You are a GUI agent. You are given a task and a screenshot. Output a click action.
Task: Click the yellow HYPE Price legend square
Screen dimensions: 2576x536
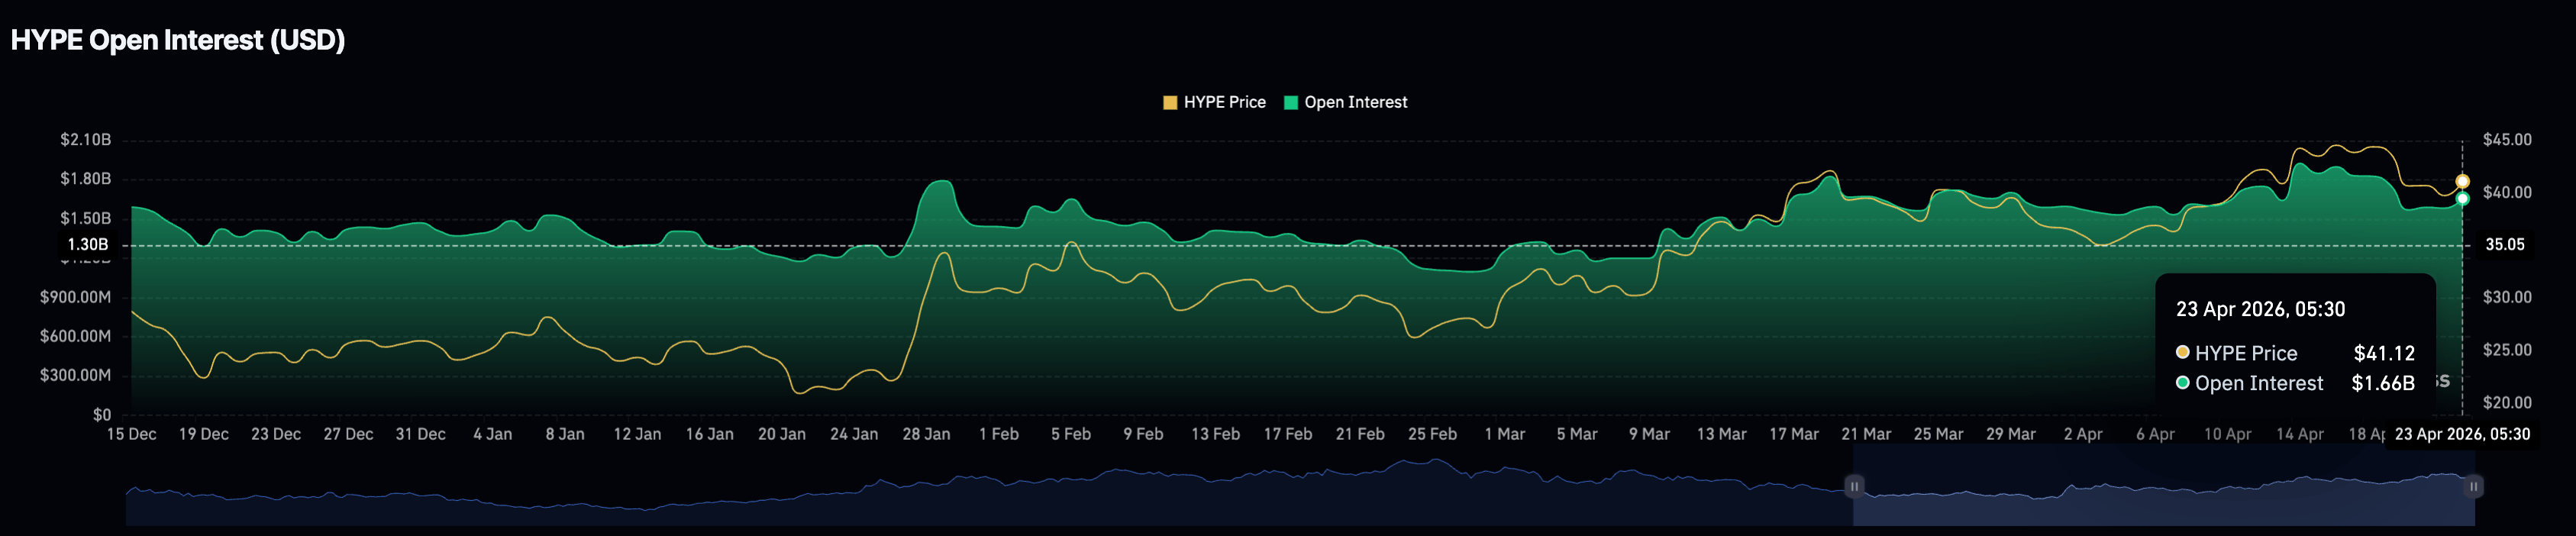coord(1169,102)
